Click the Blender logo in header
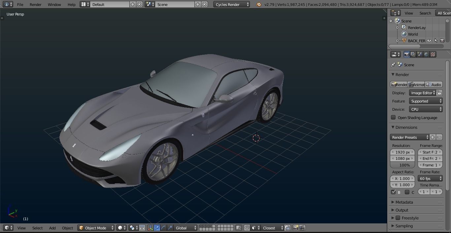Viewport: 451px width, 233px height. point(259,4)
